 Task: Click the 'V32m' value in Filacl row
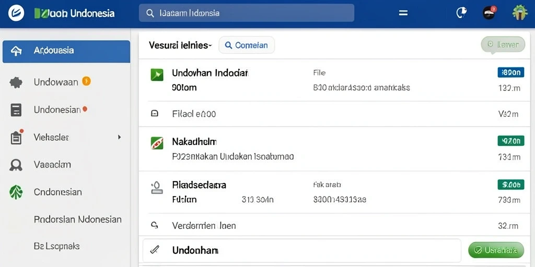pos(508,114)
